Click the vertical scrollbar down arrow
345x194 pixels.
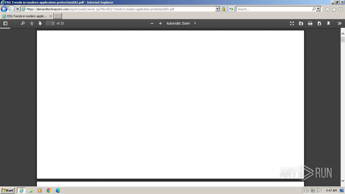pyautogui.click(x=343, y=181)
